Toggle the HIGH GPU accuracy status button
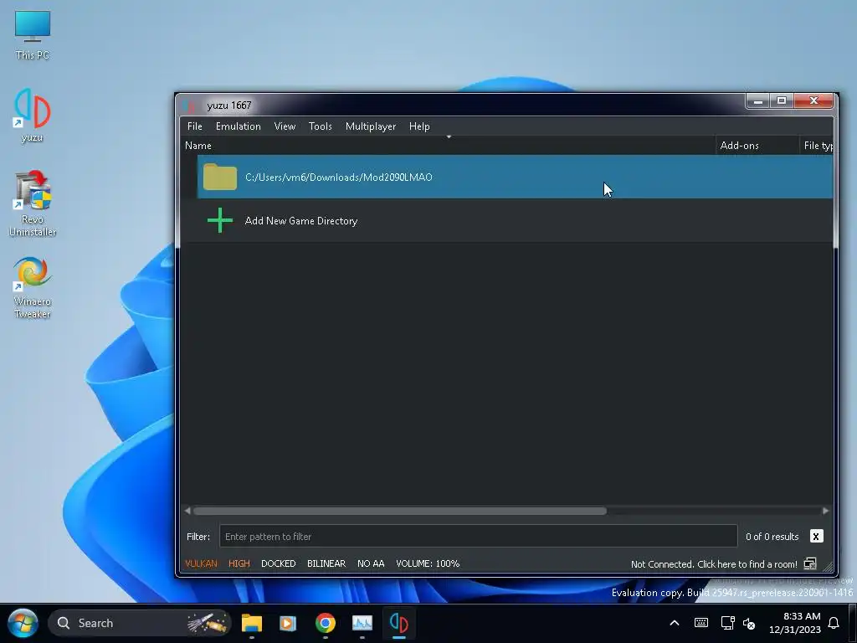The width and height of the screenshot is (857, 643). [x=239, y=563]
